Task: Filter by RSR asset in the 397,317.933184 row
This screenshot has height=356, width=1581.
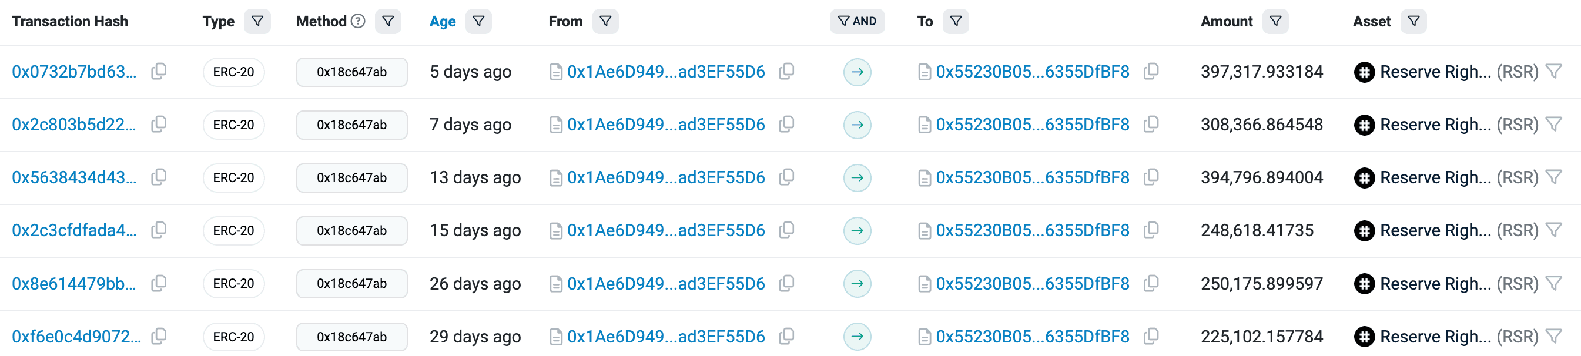Action: (1553, 72)
